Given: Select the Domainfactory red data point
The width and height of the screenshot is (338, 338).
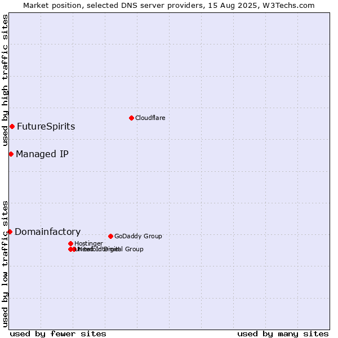Looking at the screenshot, I should [10, 232].
